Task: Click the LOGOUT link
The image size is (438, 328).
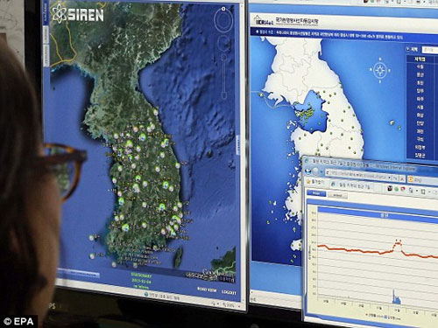Action: [x=229, y=292]
